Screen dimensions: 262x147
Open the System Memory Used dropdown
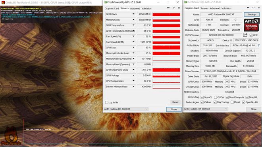133,87
